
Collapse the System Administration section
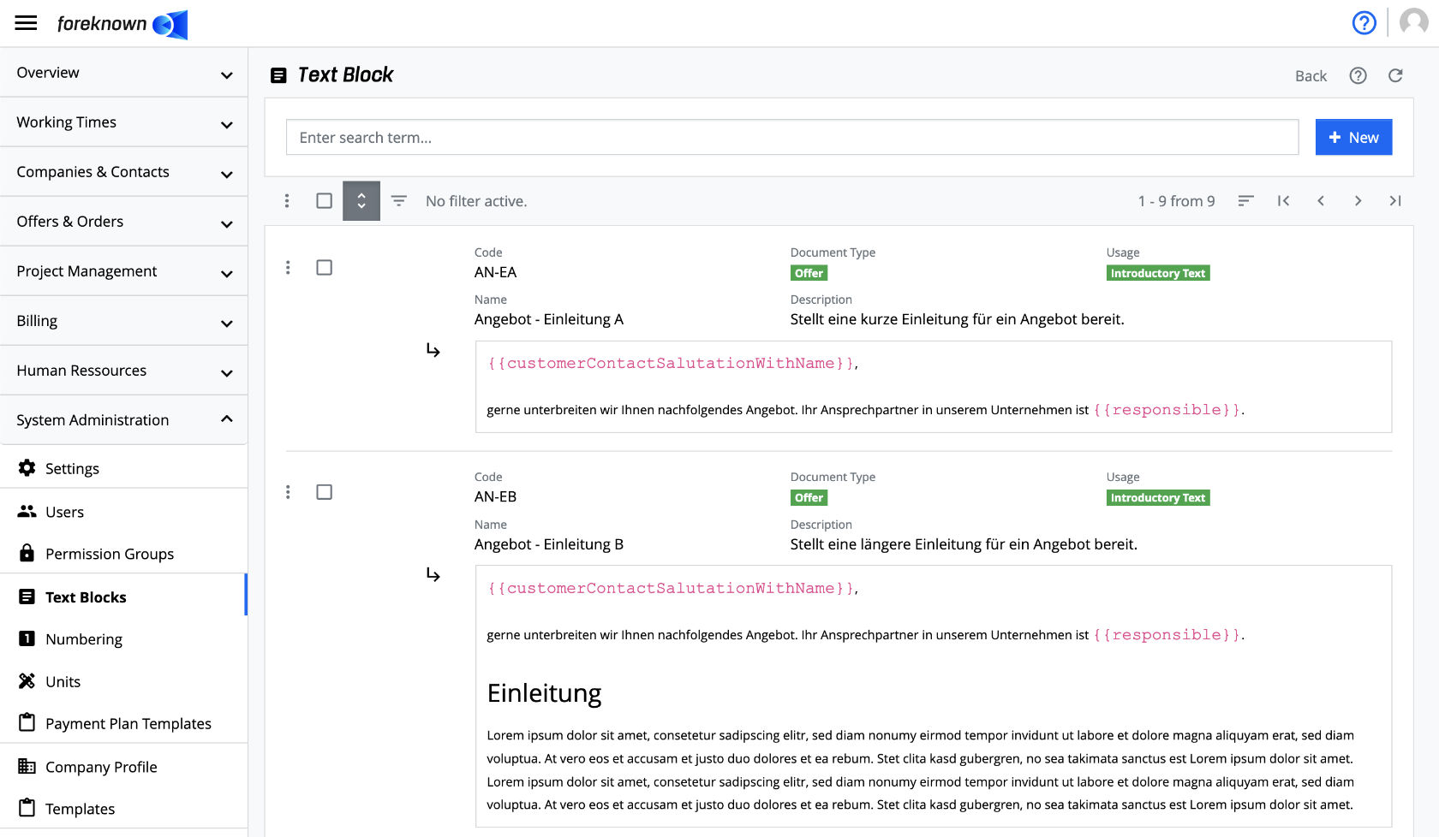tap(124, 420)
